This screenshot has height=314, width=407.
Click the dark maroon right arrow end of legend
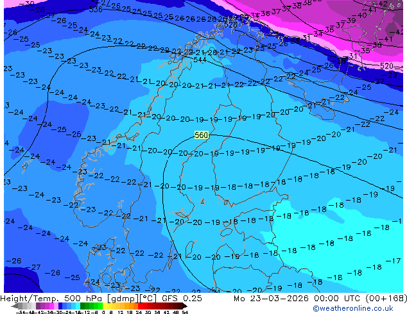(x=184, y=306)
